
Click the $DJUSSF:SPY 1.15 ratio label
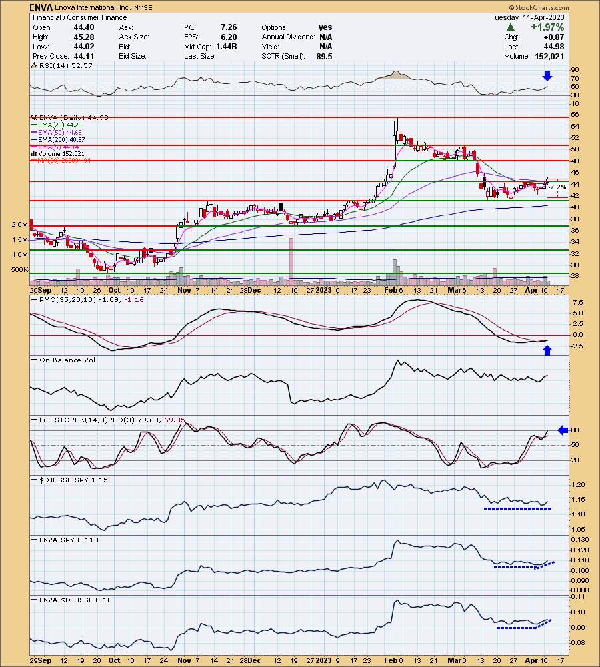[x=70, y=480]
